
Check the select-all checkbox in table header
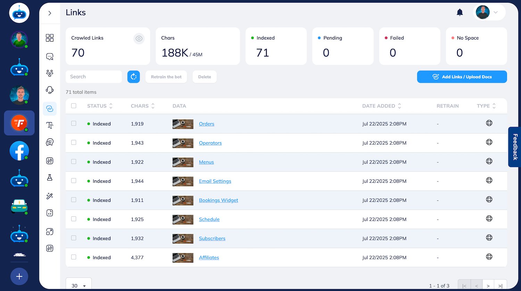click(74, 106)
